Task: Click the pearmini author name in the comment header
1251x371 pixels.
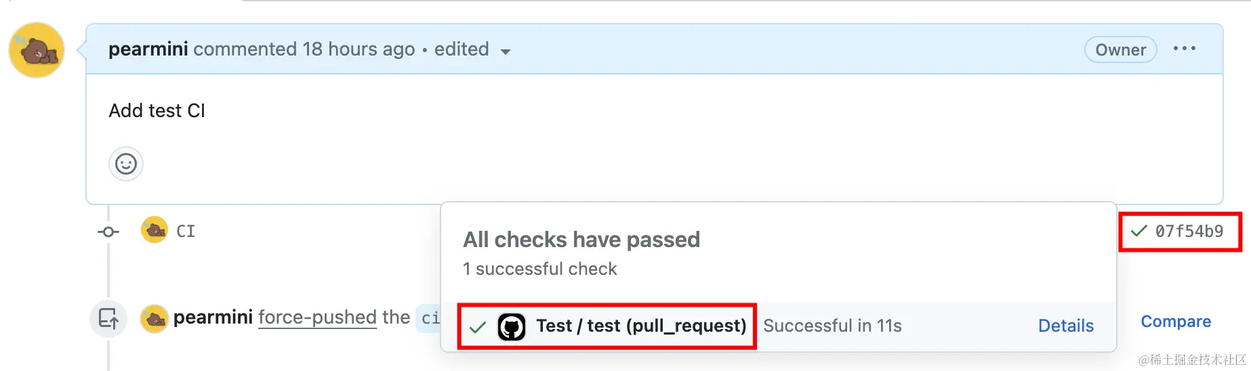Action: coord(148,49)
